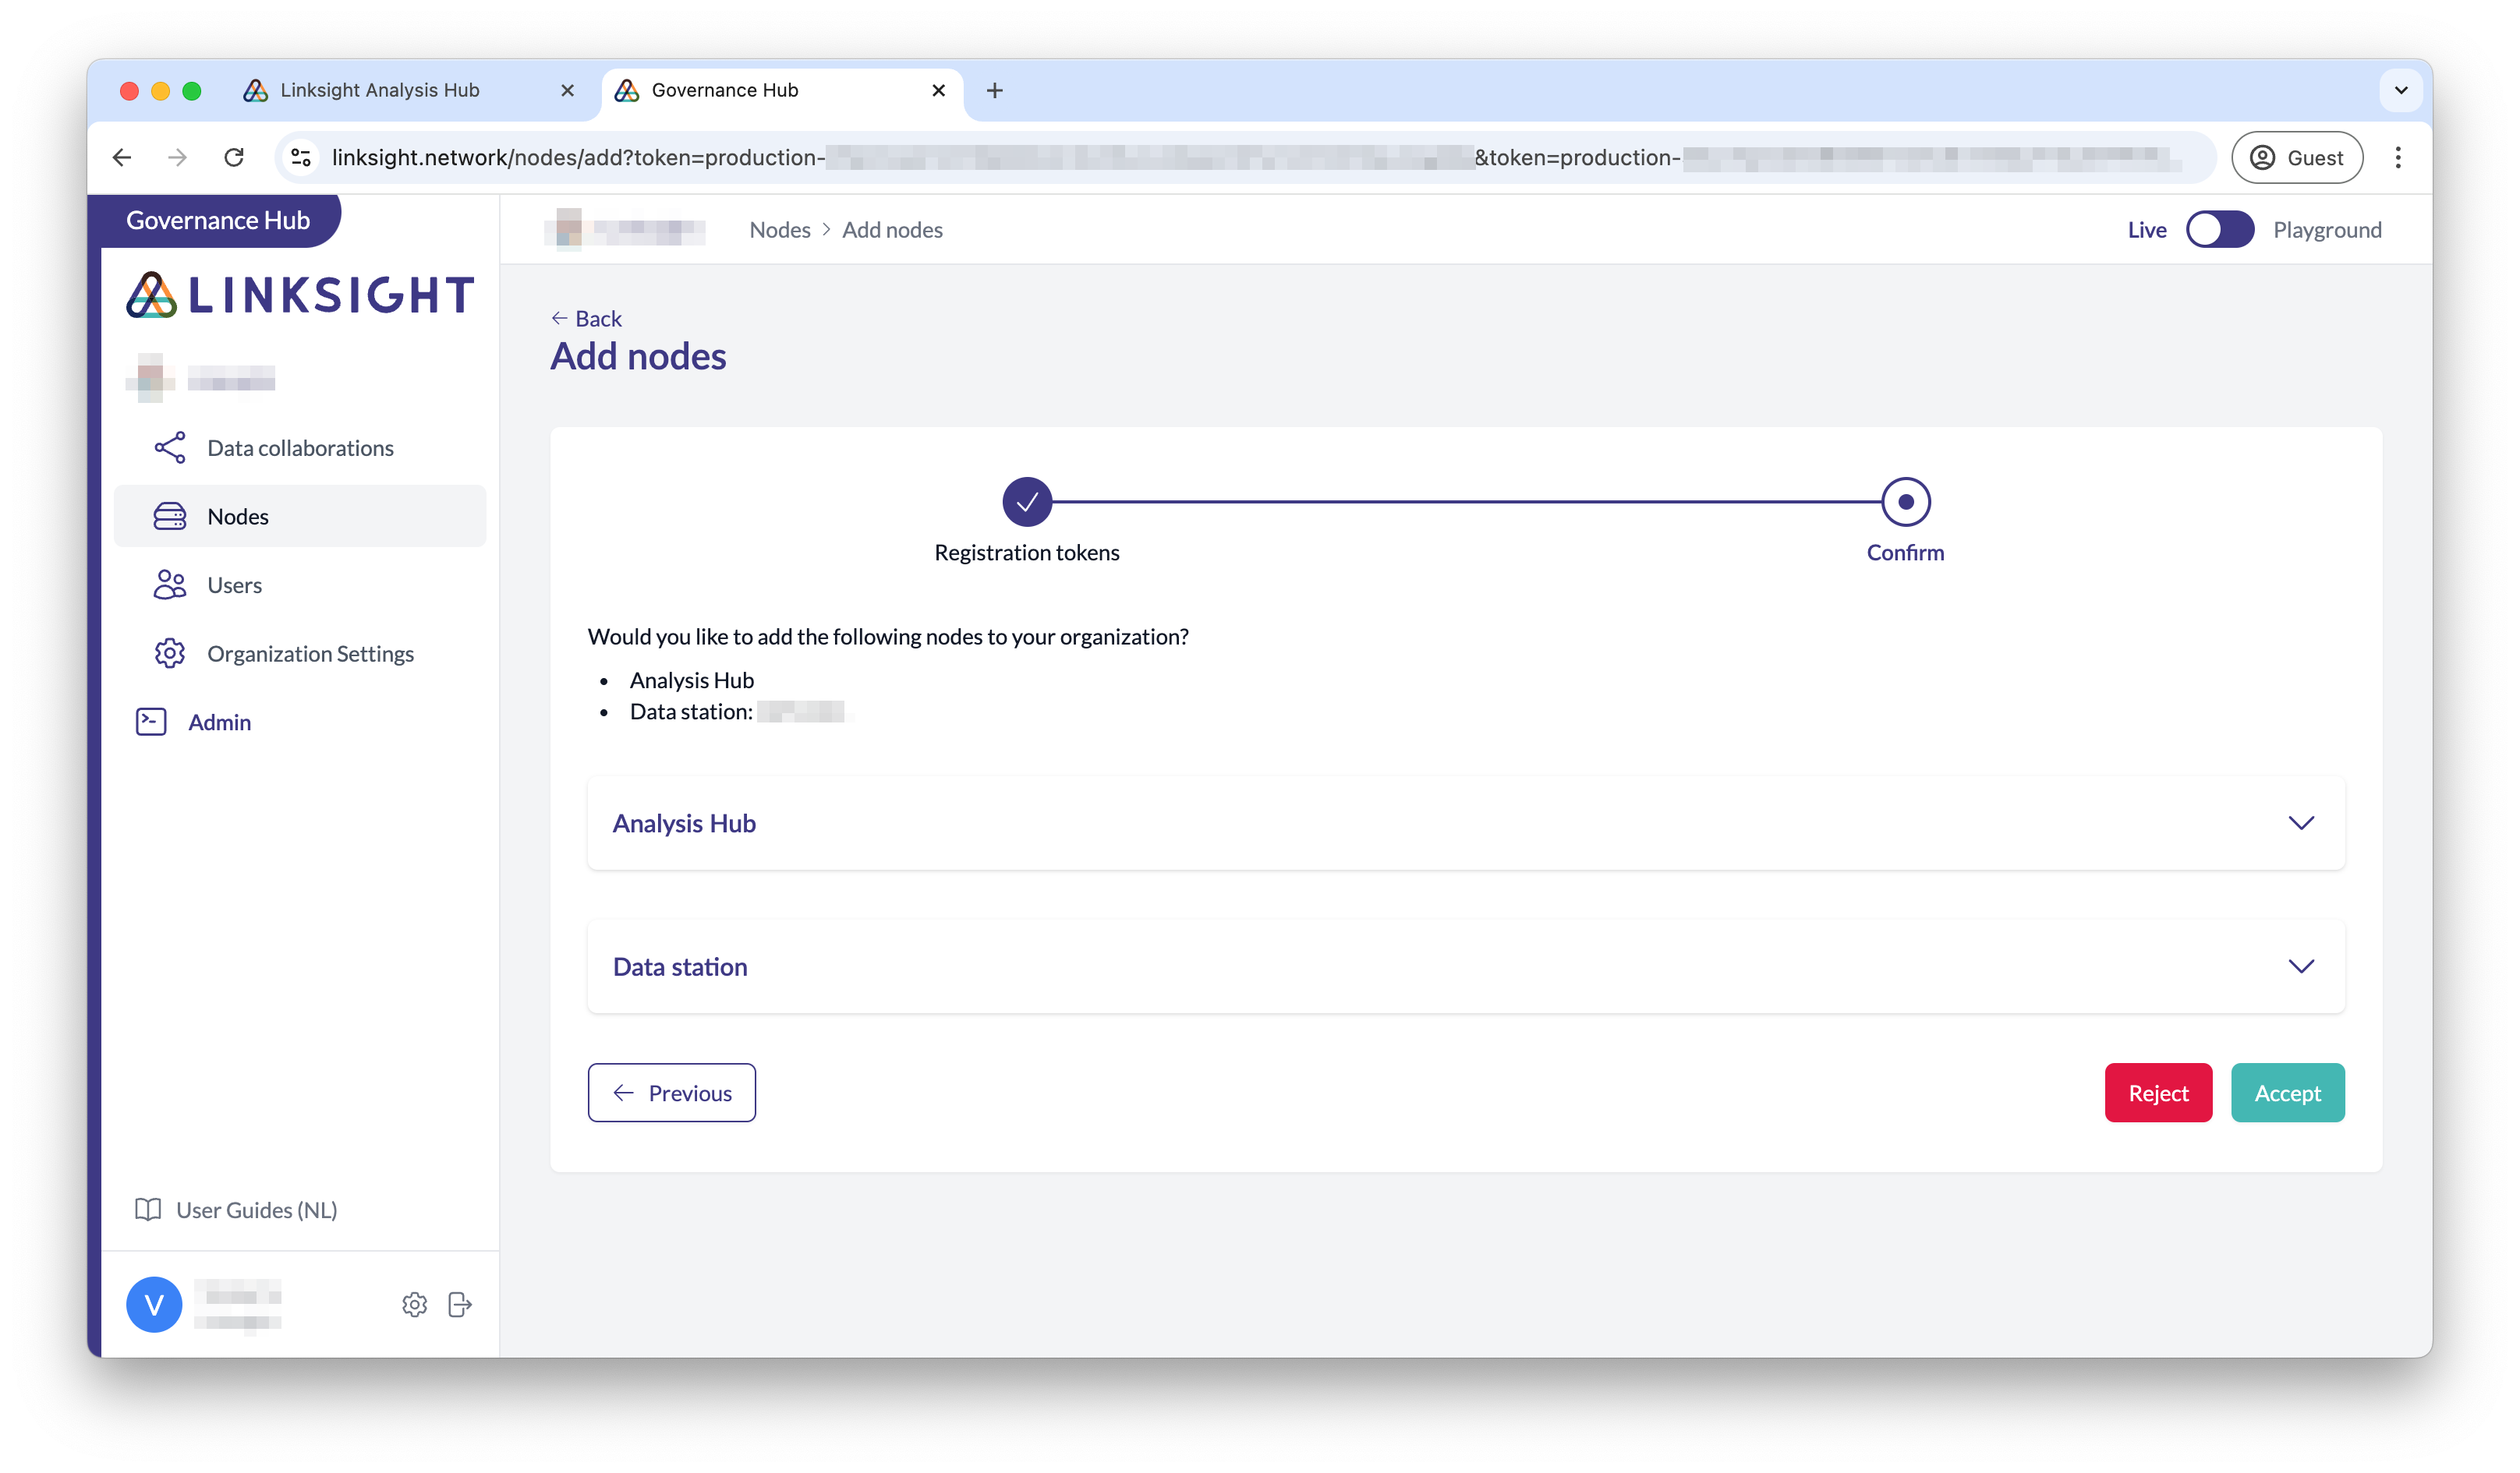Viewport: 2520px width, 1473px height.
Task: Go to Nodes breadcrumb
Action: click(x=780, y=230)
